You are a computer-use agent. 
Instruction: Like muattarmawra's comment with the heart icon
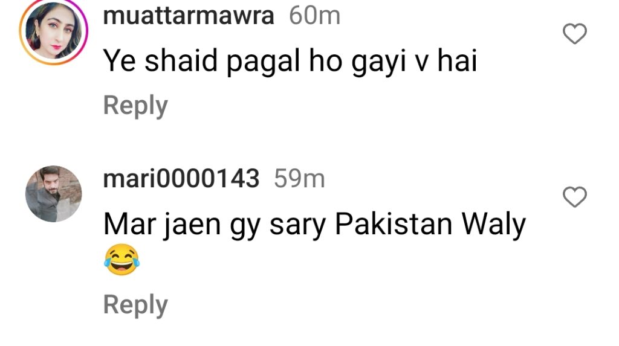tap(575, 34)
